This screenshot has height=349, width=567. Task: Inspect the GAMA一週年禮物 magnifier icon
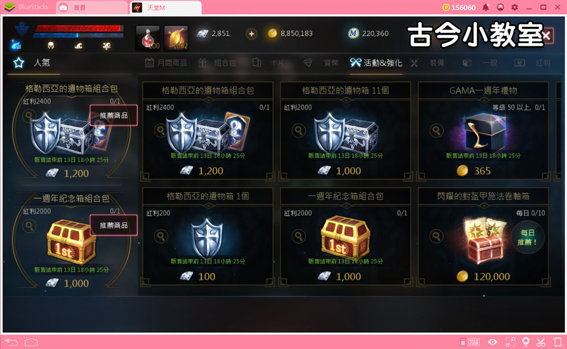tap(436, 130)
